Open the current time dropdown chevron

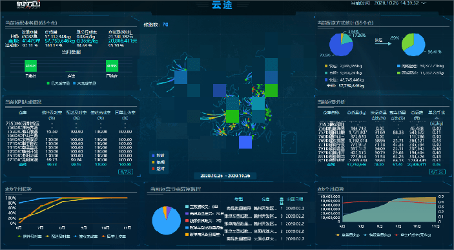point(424,3)
